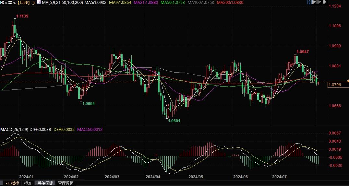Viewport: 349px width, 186px height.
Task: Click the 1.0881 price axis label
Action: tap(335, 66)
